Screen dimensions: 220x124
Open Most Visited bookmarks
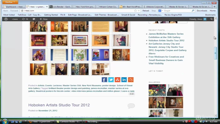click(9, 15)
